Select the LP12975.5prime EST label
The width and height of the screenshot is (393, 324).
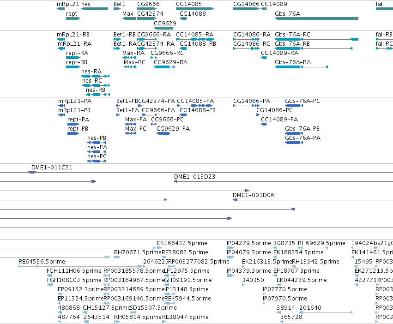[187, 271]
